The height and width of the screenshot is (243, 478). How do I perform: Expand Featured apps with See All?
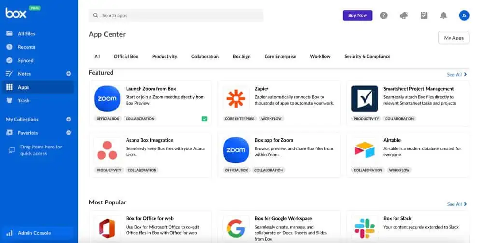(457, 75)
